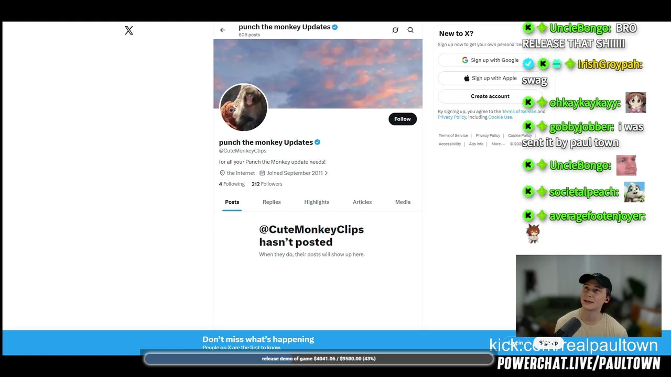Screen dimensions: 671x377
Task: Click the release demo donation progress bar
Action: [x=319, y=359]
